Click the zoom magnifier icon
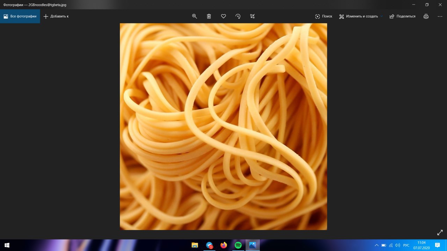 tap(195, 16)
